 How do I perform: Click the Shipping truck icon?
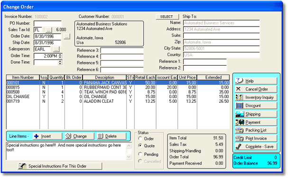pos(240,114)
